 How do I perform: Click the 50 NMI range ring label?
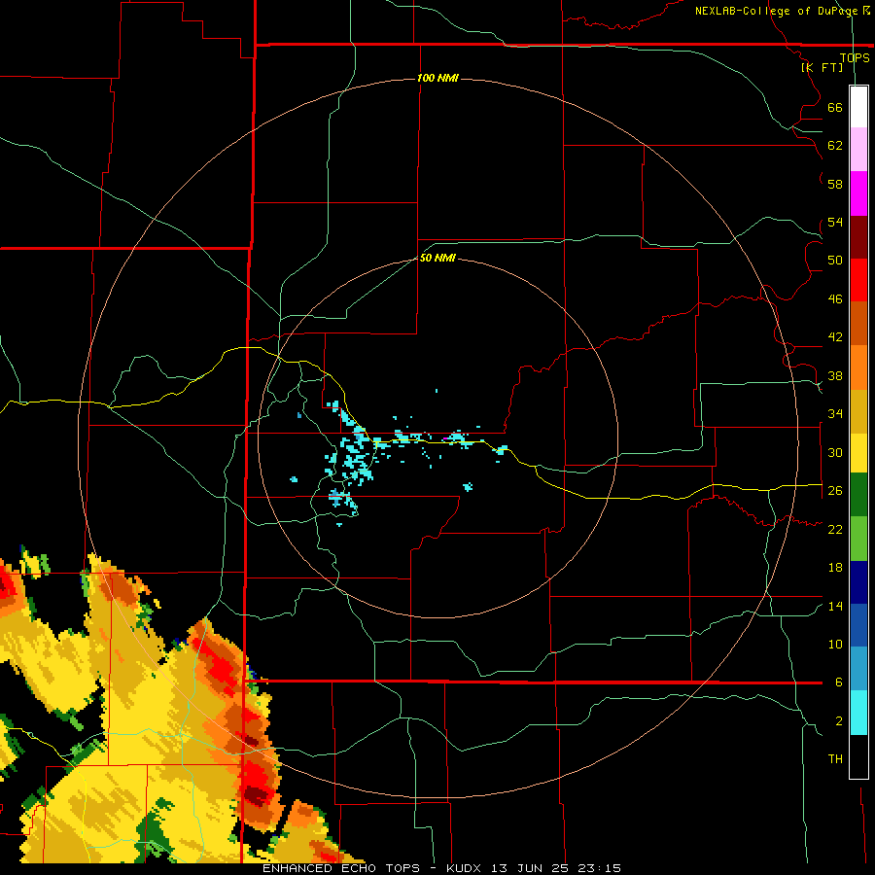(x=437, y=258)
